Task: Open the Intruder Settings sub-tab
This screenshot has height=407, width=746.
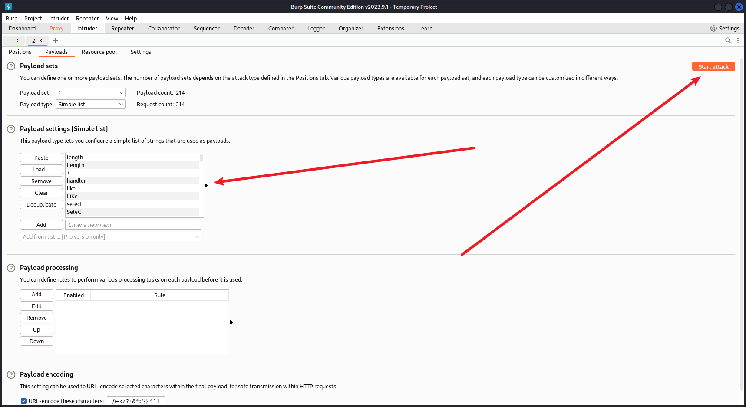Action: click(x=141, y=52)
